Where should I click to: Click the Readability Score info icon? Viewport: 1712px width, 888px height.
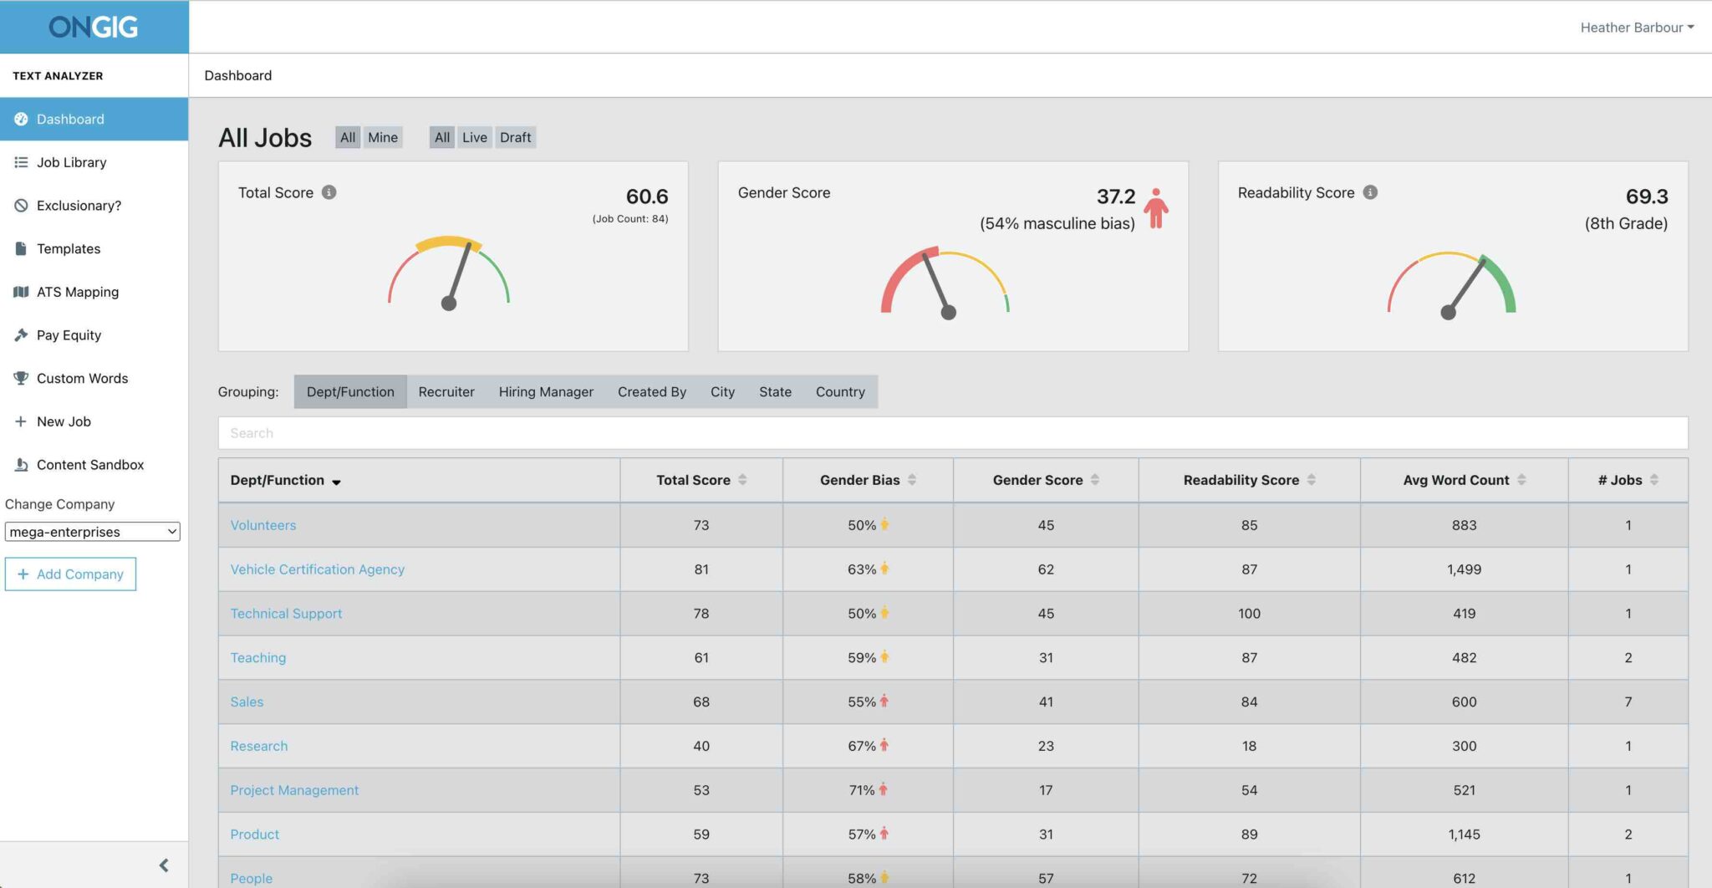(x=1370, y=192)
